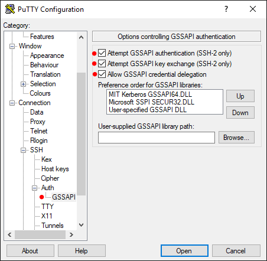Select the Window category

pos(30,46)
